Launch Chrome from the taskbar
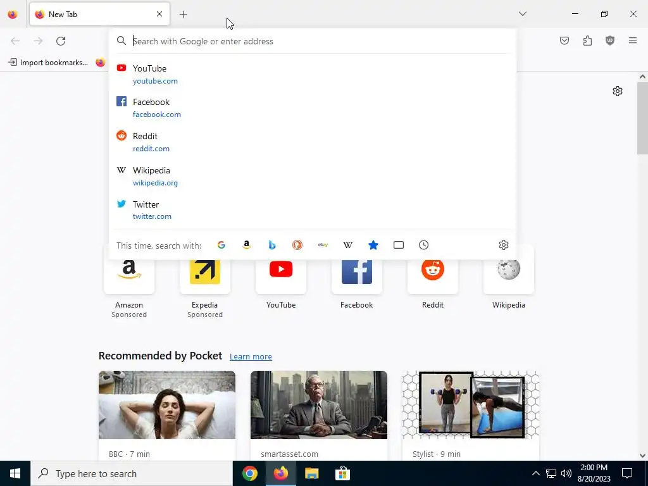 (249, 473)
